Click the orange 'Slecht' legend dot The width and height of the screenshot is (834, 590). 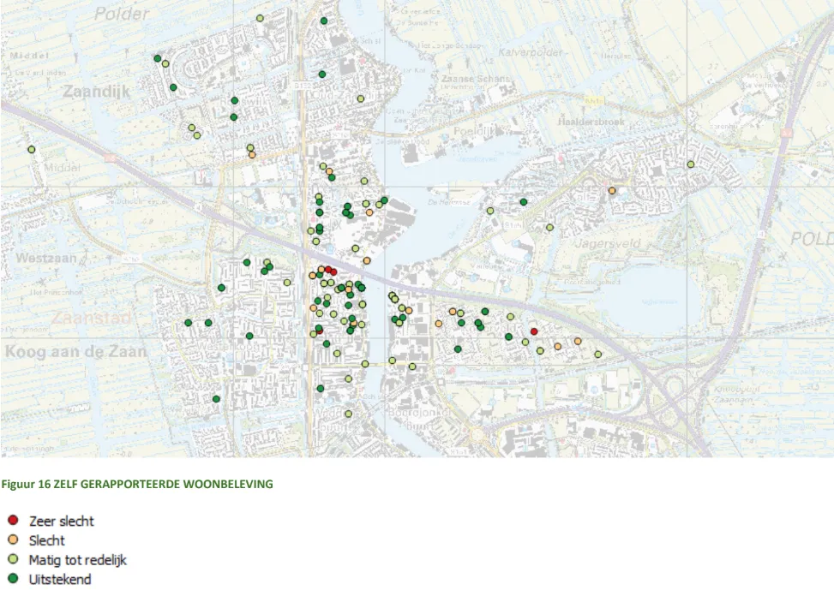point(13,540)
